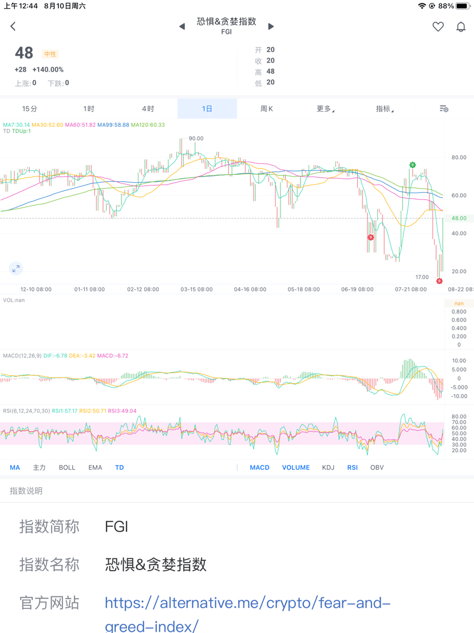Tap the 恐惧&贪婪指数 title at top
The image size is (474, 633).
[227, 21]
